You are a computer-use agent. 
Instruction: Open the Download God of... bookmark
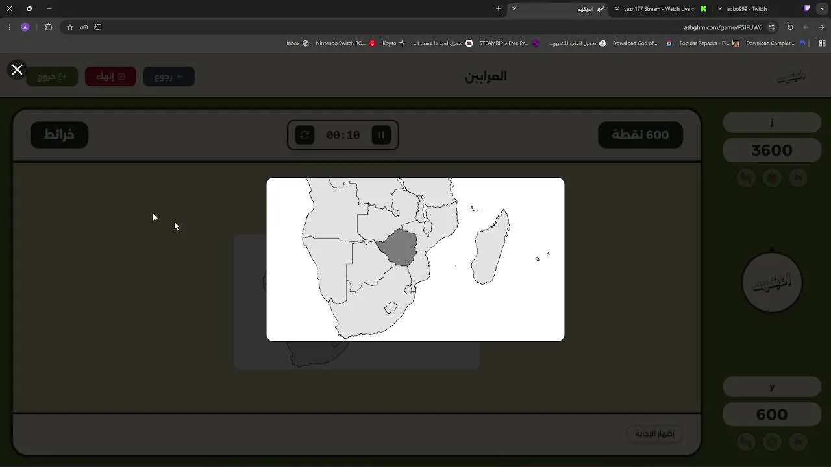642,43
